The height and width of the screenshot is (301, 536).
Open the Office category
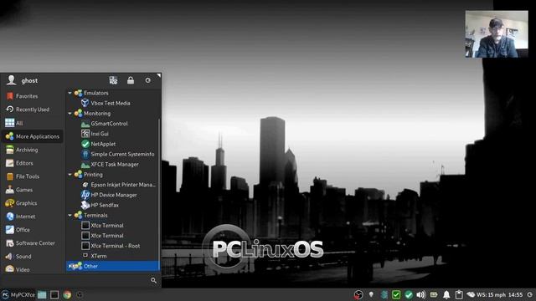click(33, 230)
